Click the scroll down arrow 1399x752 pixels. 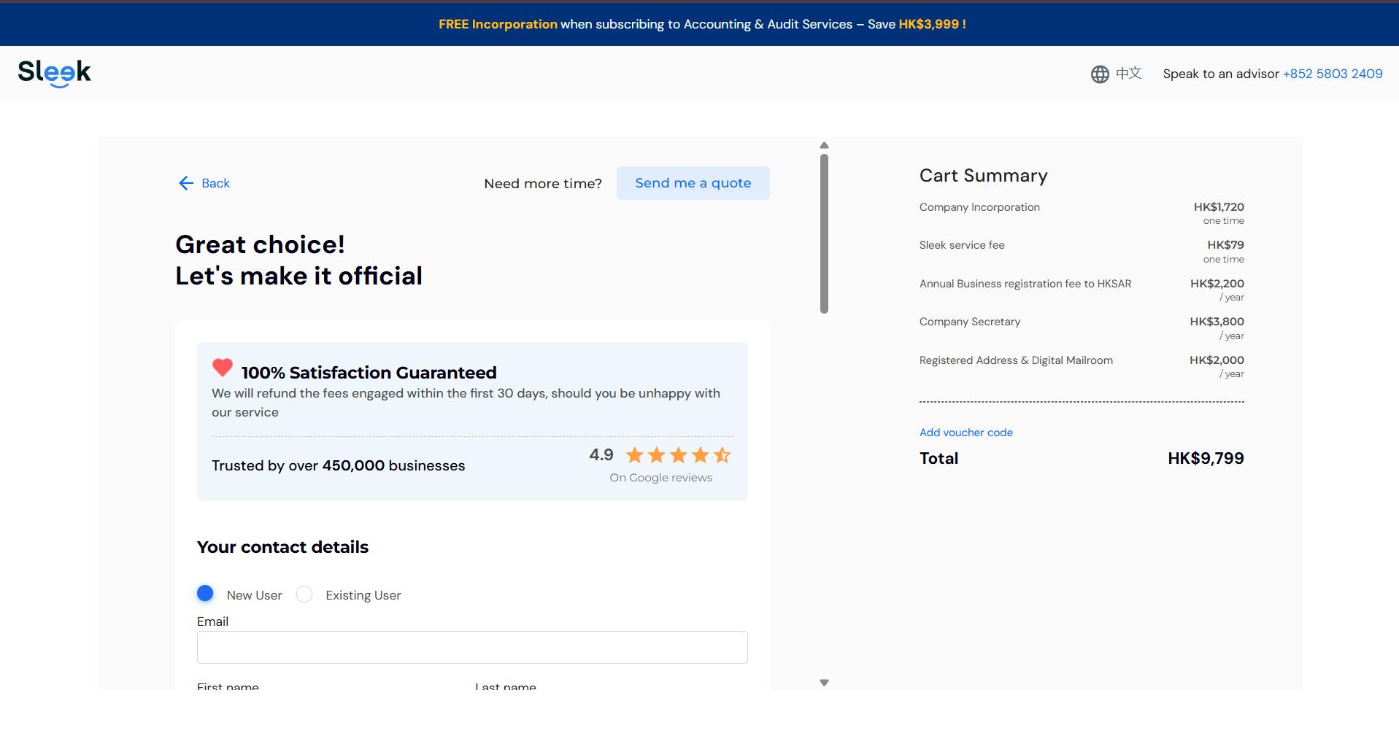[824, 683]
